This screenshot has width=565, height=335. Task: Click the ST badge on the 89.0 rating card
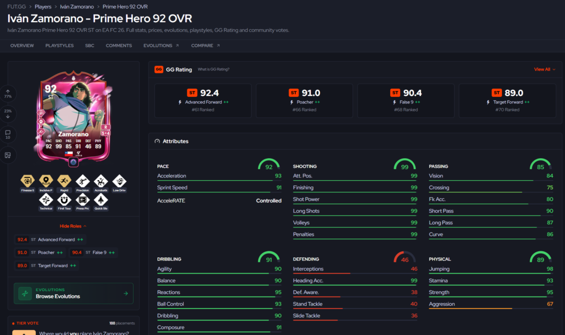click(x=497, y=93)
